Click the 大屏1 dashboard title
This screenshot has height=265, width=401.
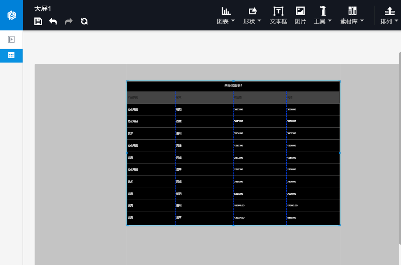tap(43, 9)
